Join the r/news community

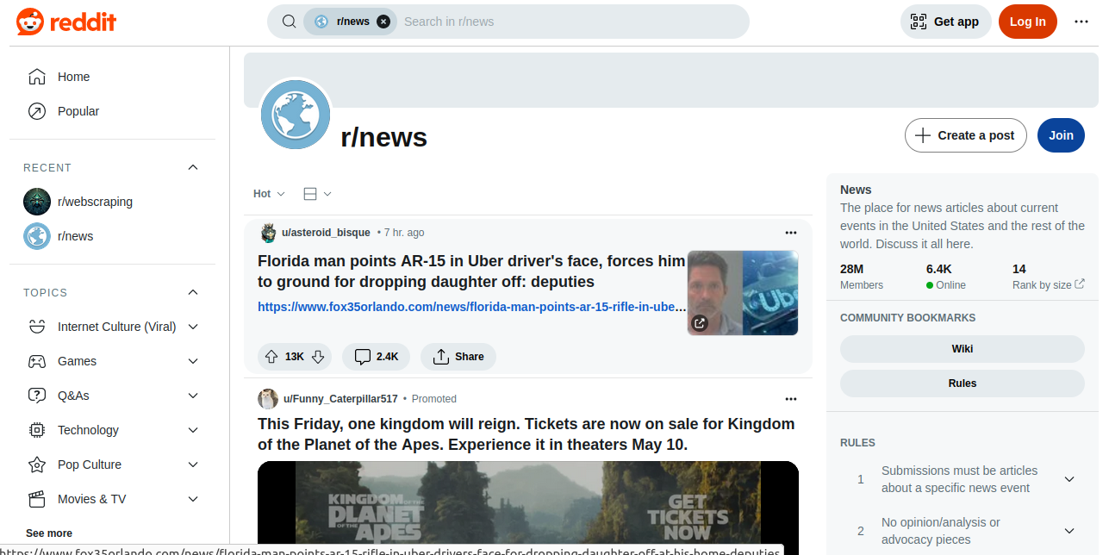(x=1061, y=135)
